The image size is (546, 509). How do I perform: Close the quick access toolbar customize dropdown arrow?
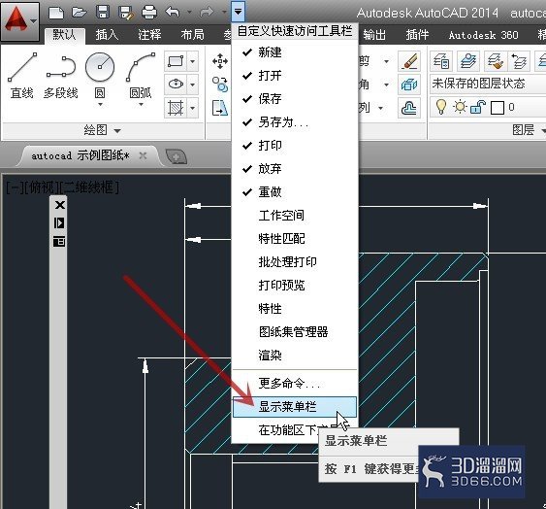click(x=238, y=12)
